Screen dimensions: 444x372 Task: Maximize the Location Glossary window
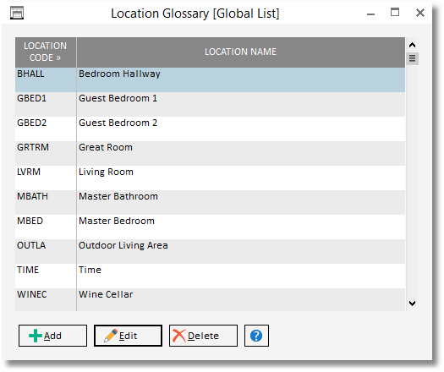click(x=395, y=13)
